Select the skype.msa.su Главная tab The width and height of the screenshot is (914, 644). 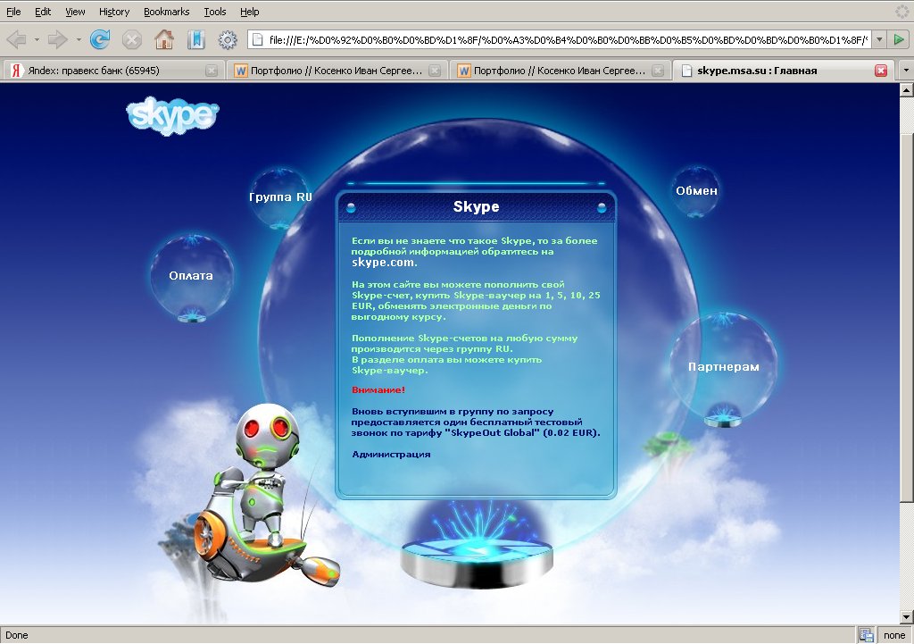784,71
